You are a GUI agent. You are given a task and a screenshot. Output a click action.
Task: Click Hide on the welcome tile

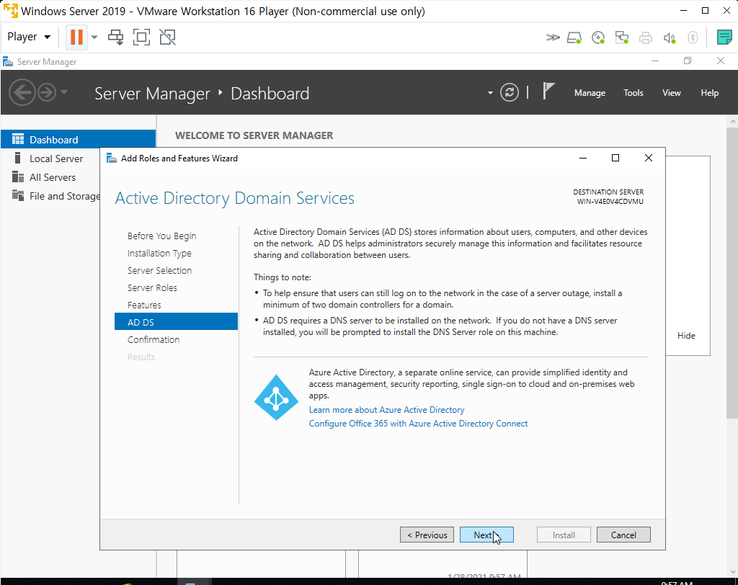click(x=686, y=336)
